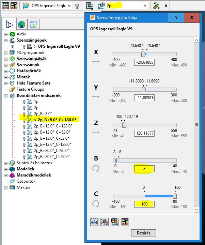Click the green arrow tool icon
The height and width of the screenshot is (245, 205).
(x=156, y=6)
